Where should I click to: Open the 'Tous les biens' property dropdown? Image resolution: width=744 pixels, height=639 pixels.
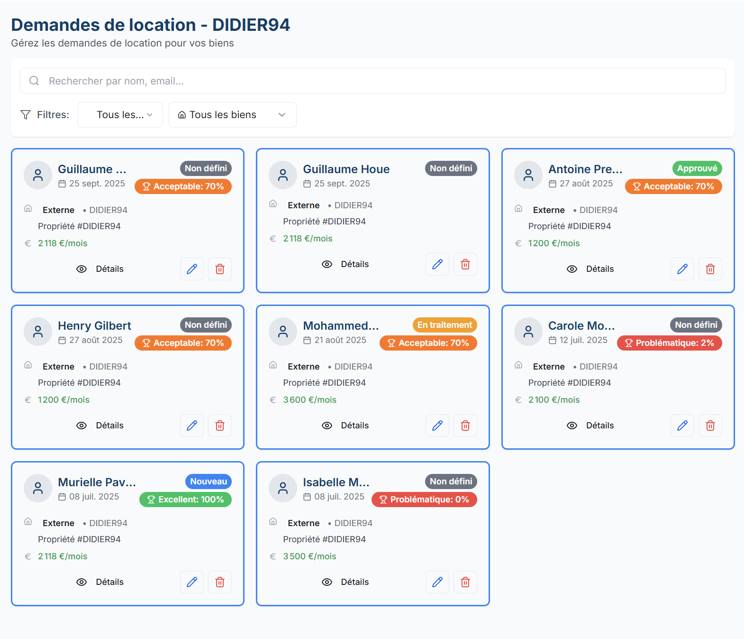point(233,115)
